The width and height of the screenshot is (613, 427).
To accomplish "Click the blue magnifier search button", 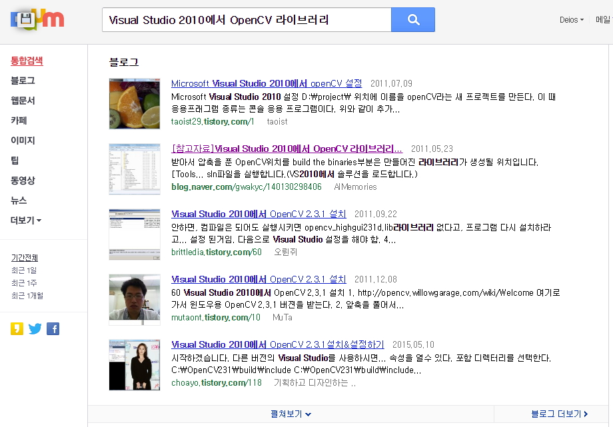I will (x=413, y=19).
